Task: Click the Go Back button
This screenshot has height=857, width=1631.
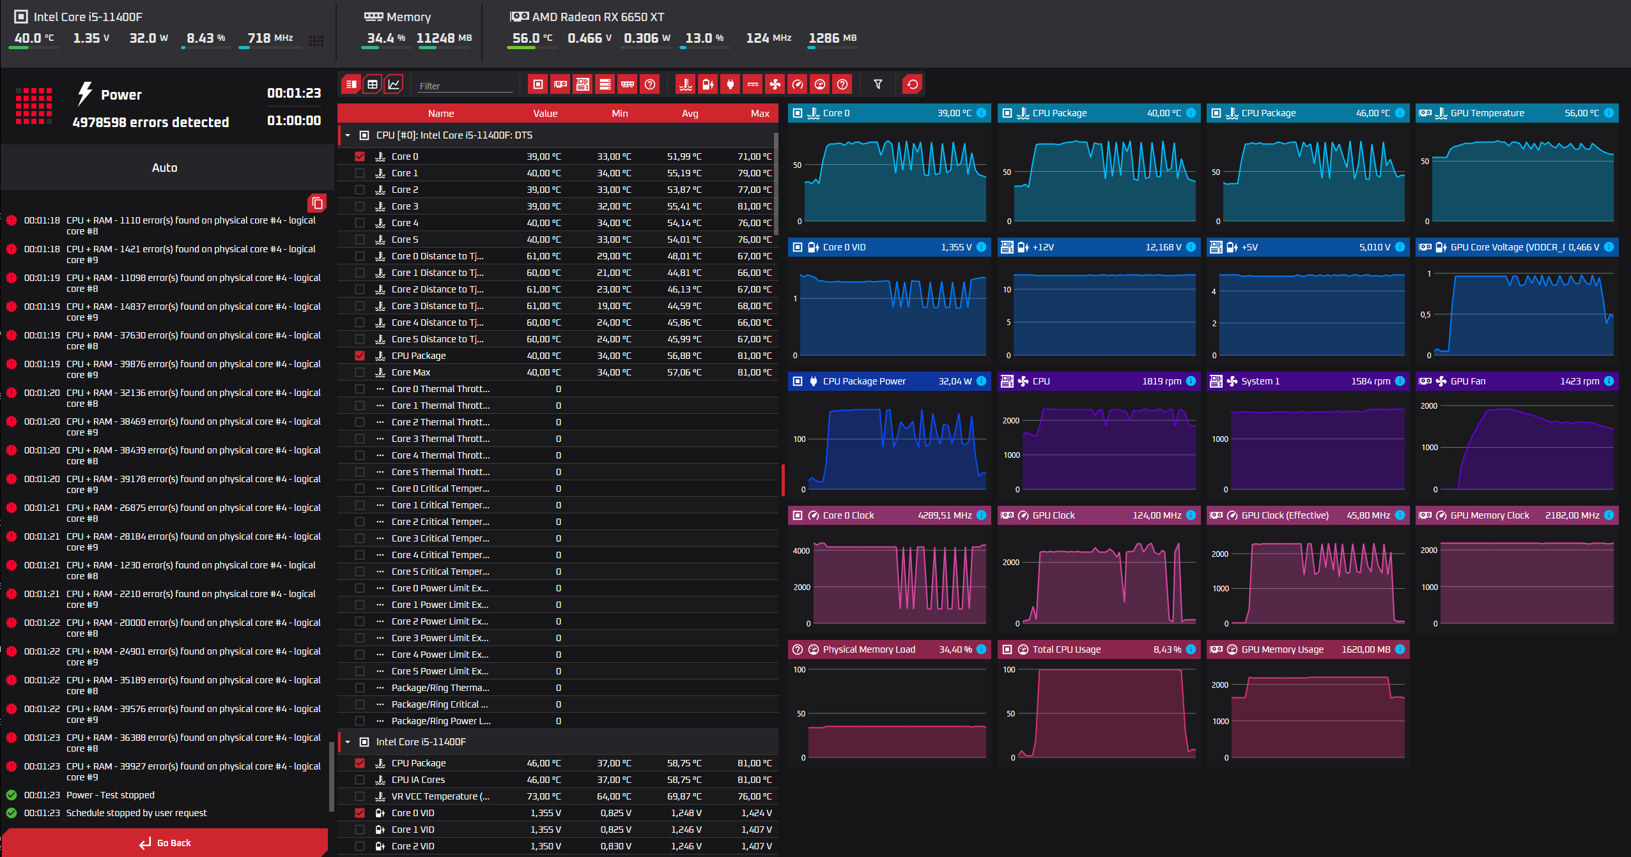Action: pyautogui.click(x=165, y=843)
